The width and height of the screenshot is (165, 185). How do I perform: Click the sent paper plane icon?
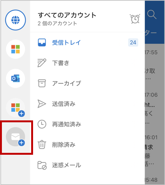(42, 104)
